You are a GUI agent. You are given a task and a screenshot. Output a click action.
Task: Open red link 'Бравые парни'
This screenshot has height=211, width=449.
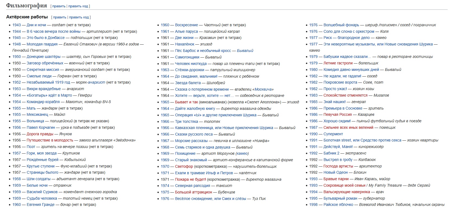coord(336,179)
